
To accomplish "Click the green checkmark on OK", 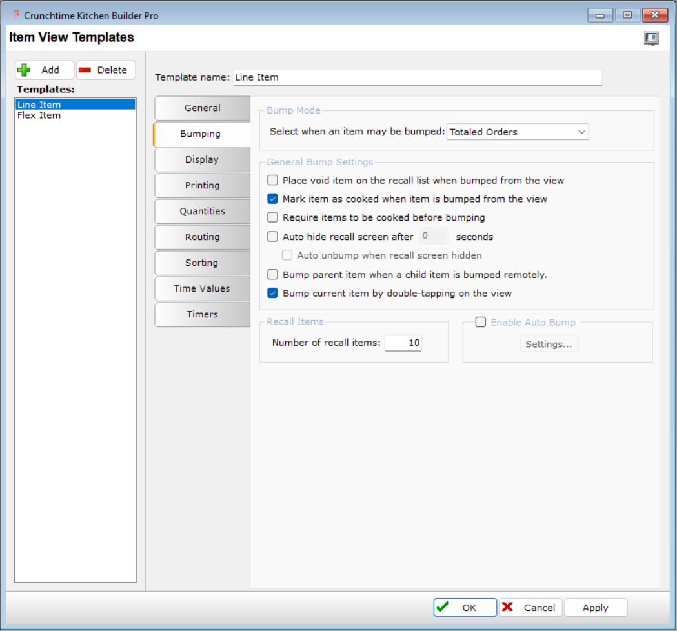I will pyautogui.click(x=443, y=607).
